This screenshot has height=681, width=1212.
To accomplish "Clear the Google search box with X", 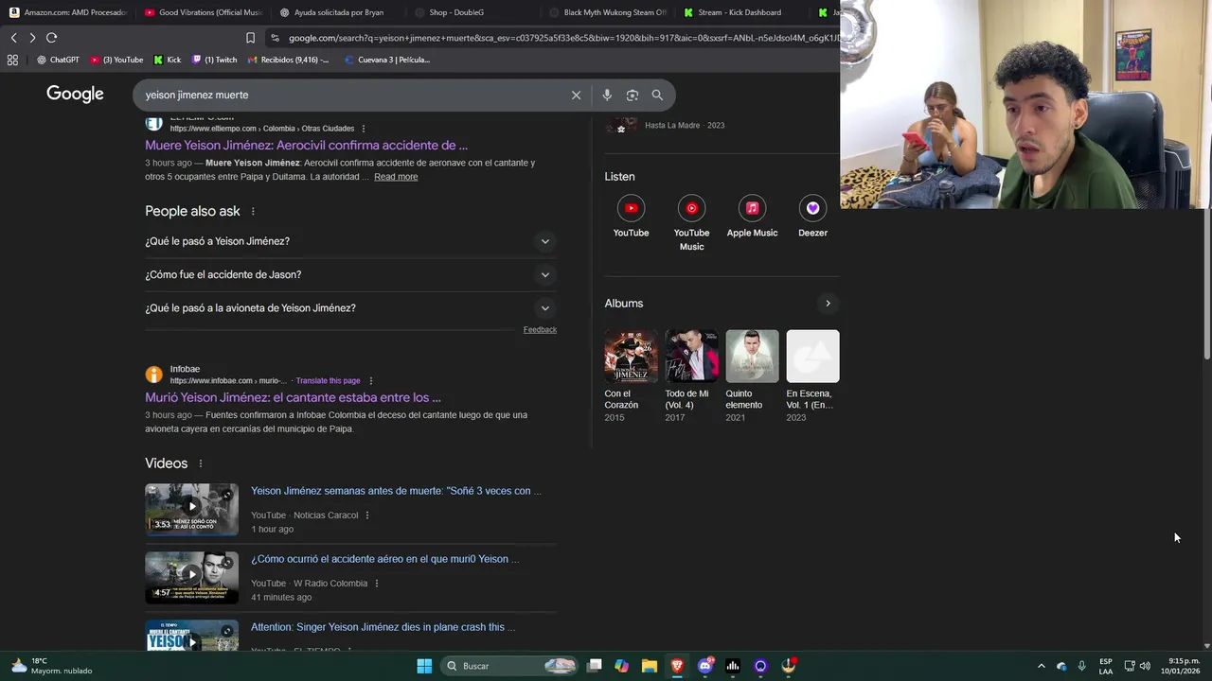I will click(x=576, y=95).
